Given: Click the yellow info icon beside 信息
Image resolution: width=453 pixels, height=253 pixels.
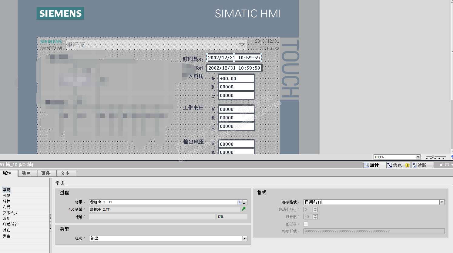Looking at the screenshot, I should tap(407, 165).
